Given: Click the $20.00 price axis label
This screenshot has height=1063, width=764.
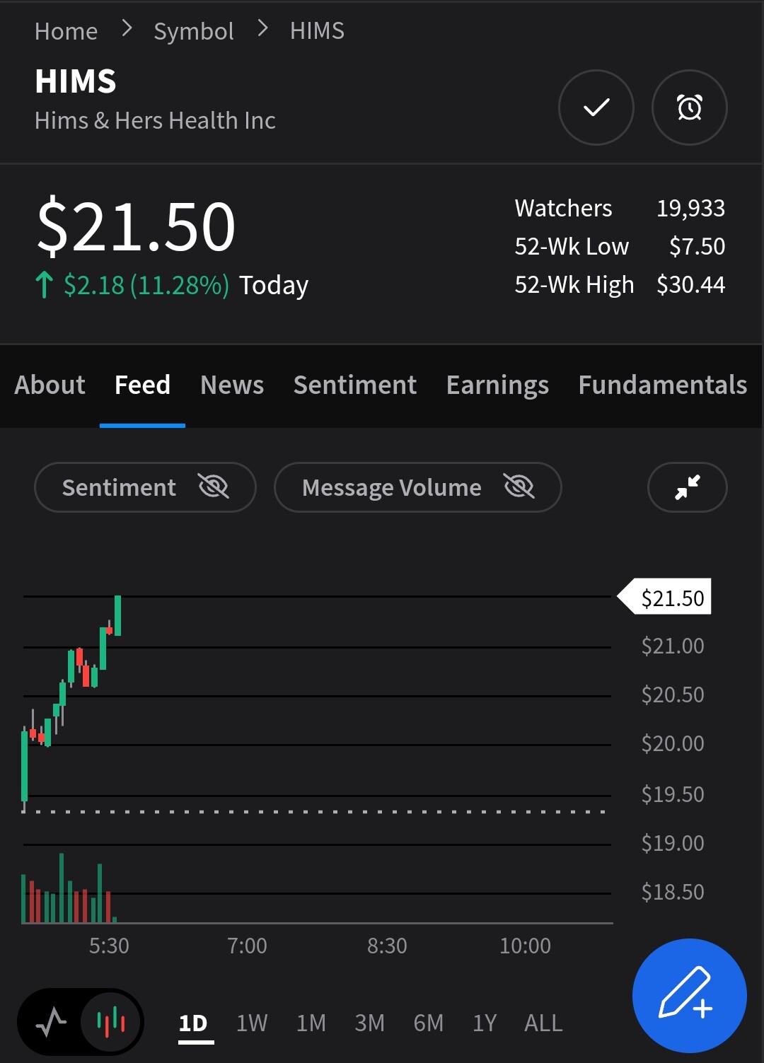Looking at the screenshot, I should pyautogui.click(x=673, y=744).
